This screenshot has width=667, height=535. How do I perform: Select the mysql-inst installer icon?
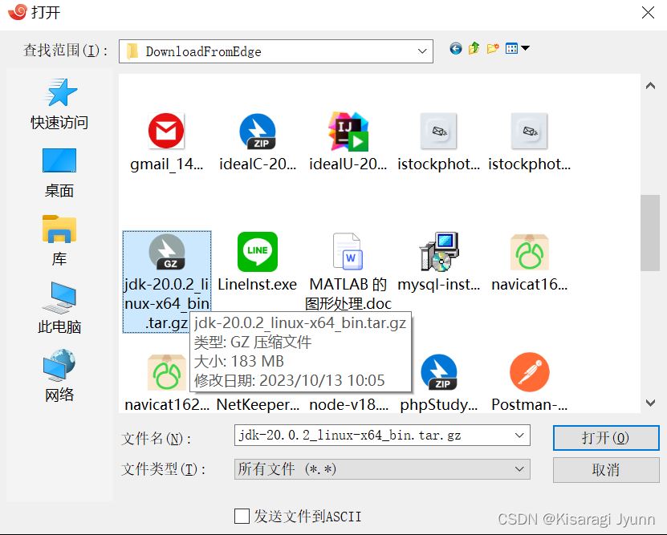click(439, 252)
